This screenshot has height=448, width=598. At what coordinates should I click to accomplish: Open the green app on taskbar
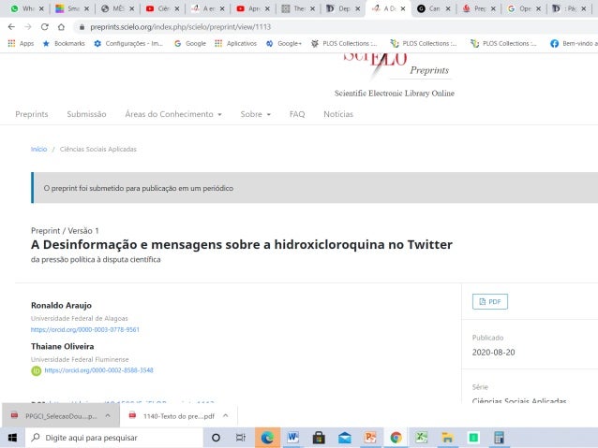[473, 438]
